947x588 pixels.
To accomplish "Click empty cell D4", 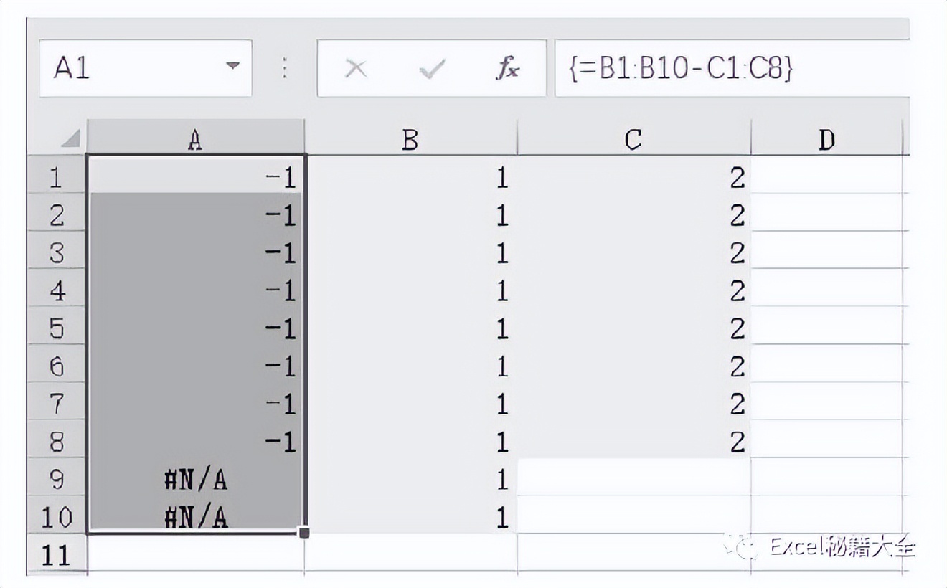I will [826, 290].
